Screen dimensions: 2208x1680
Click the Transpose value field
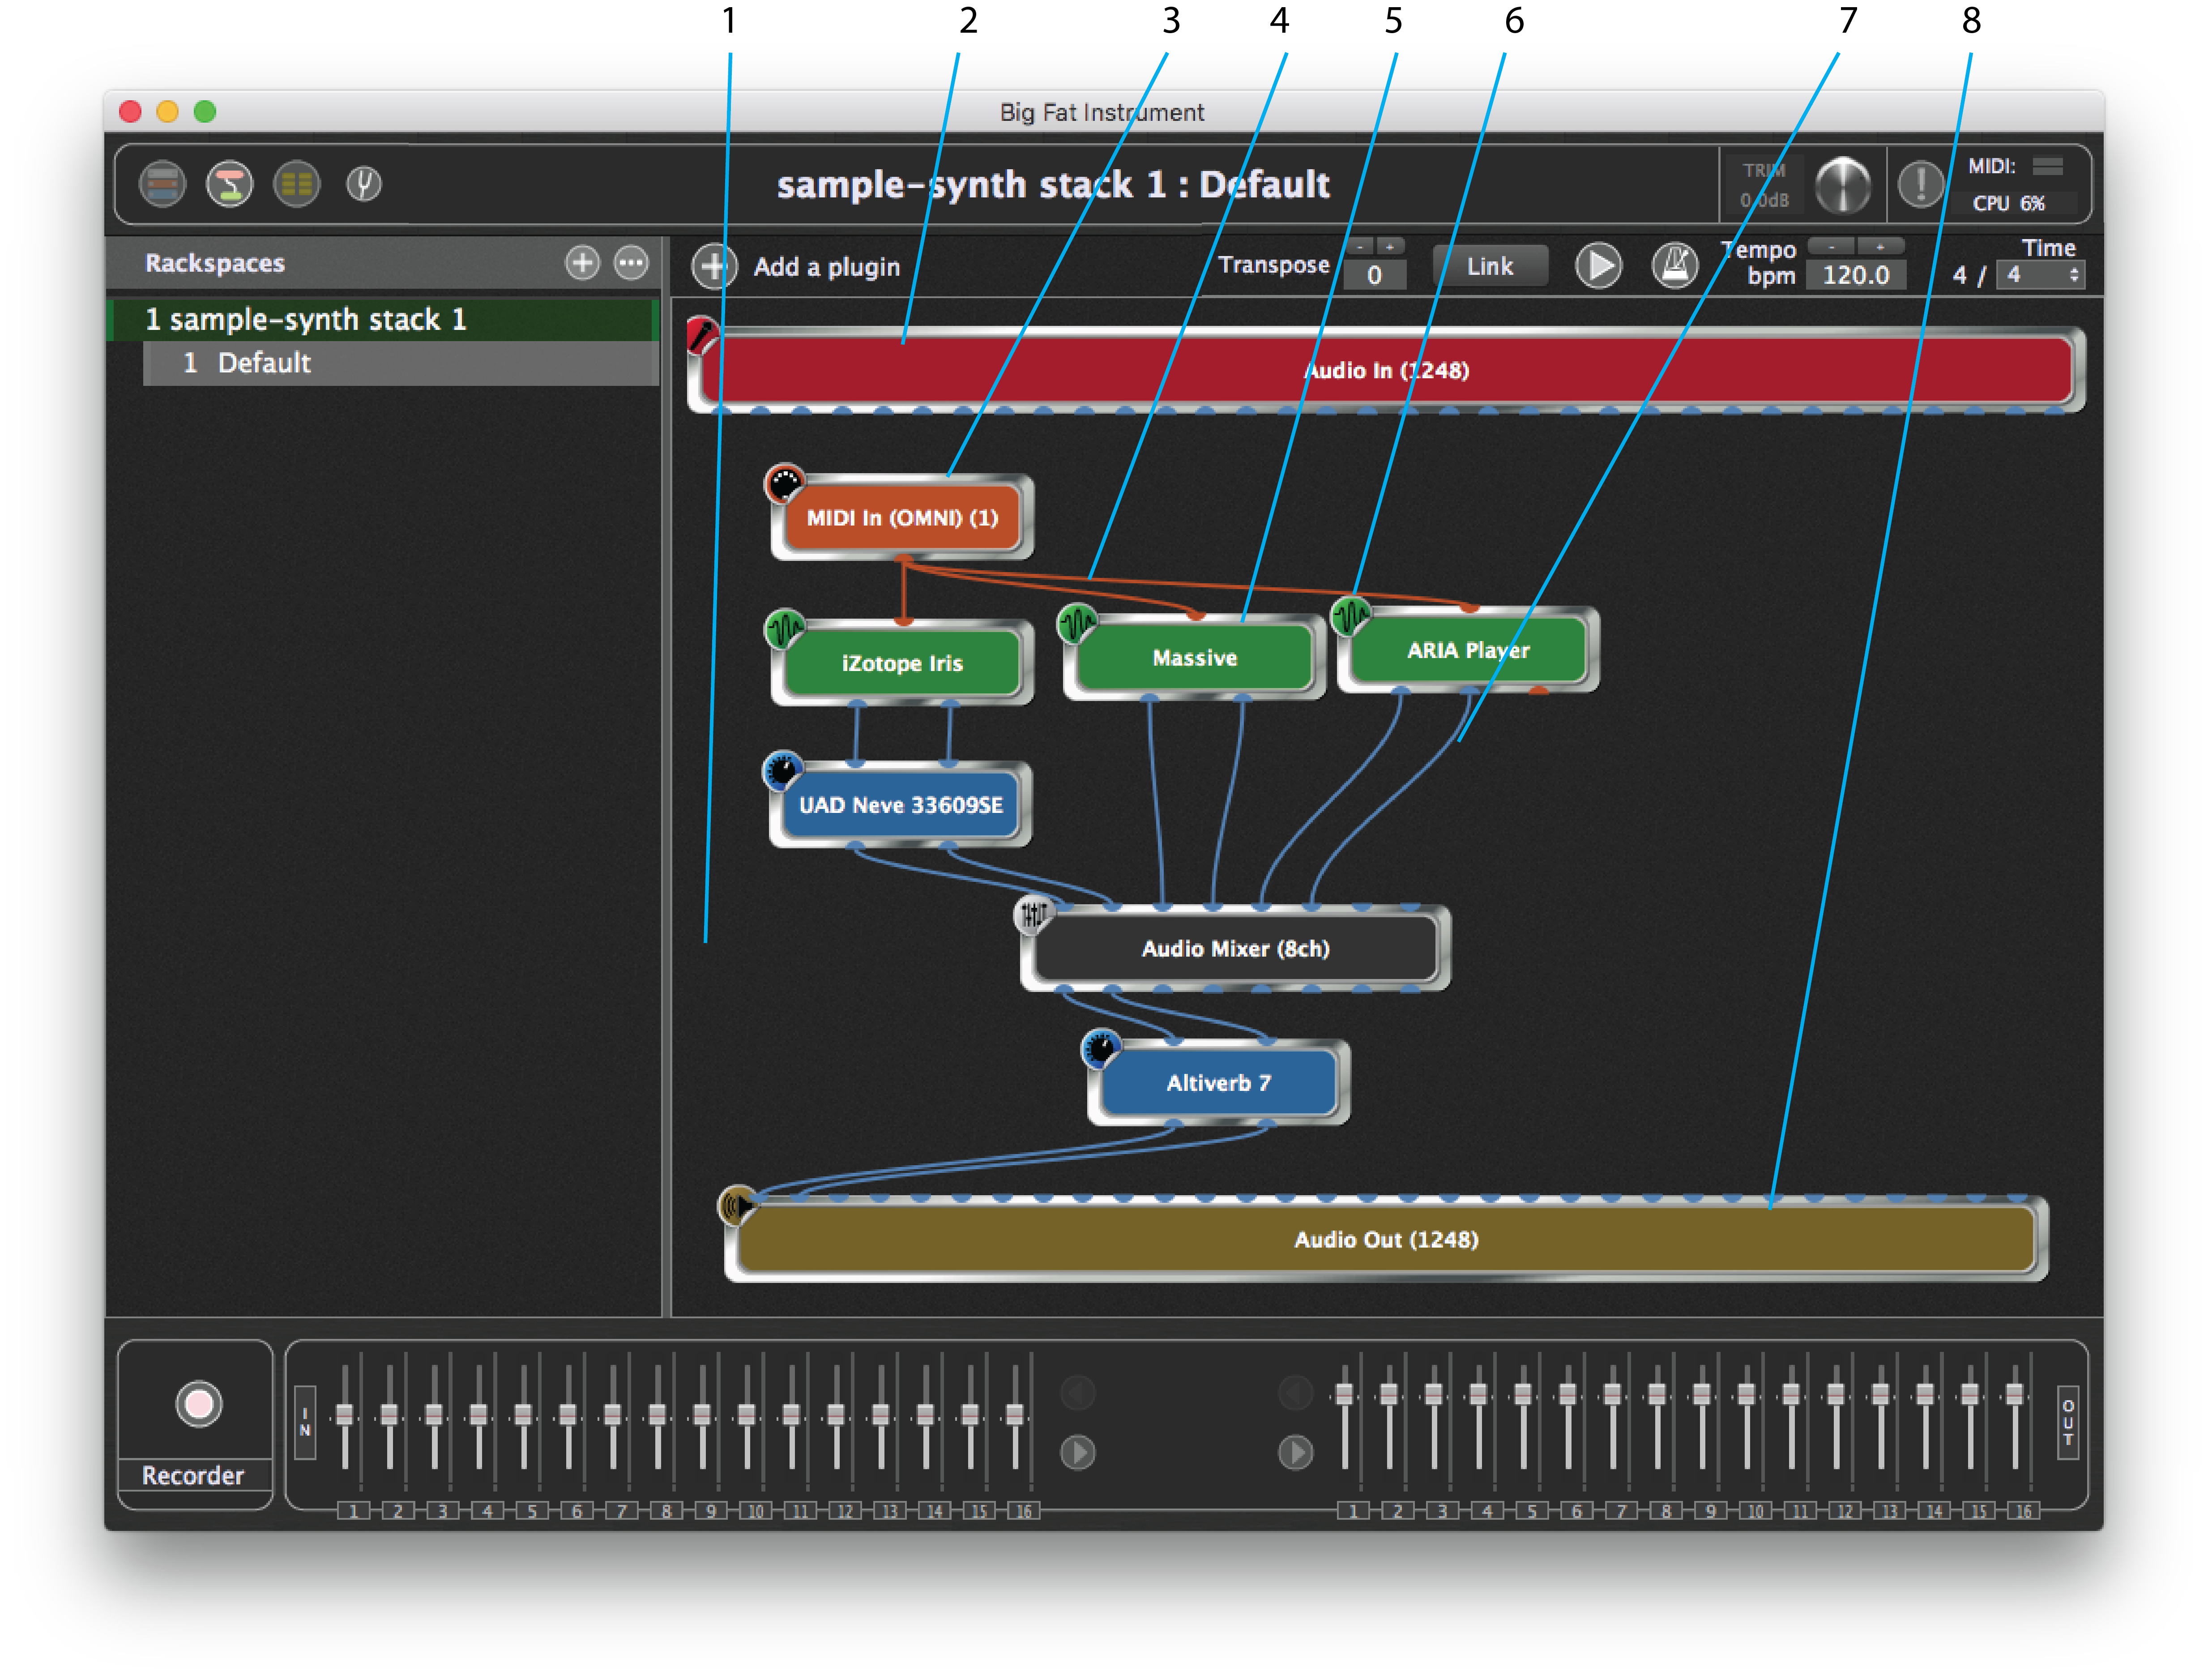pos(1375,274)
